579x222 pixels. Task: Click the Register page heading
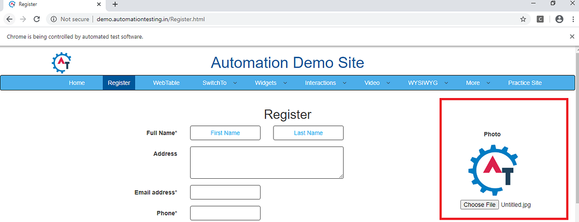(x=288, y=114)
